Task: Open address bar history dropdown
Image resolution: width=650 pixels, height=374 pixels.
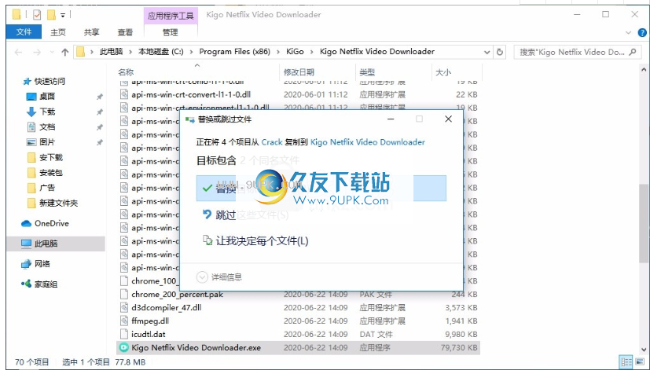Action: coord(487,52)
